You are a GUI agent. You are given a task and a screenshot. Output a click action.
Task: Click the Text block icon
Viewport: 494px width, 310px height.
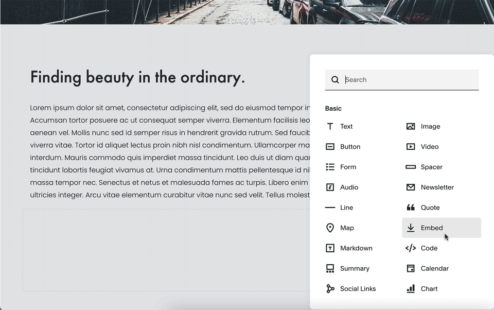330,127
